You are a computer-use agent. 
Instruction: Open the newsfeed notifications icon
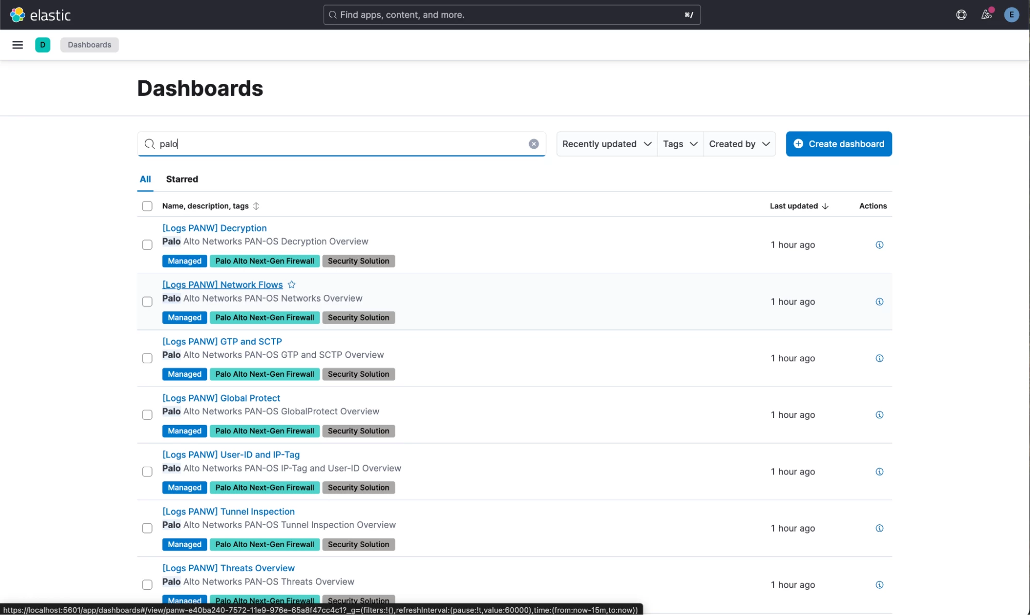987,15
